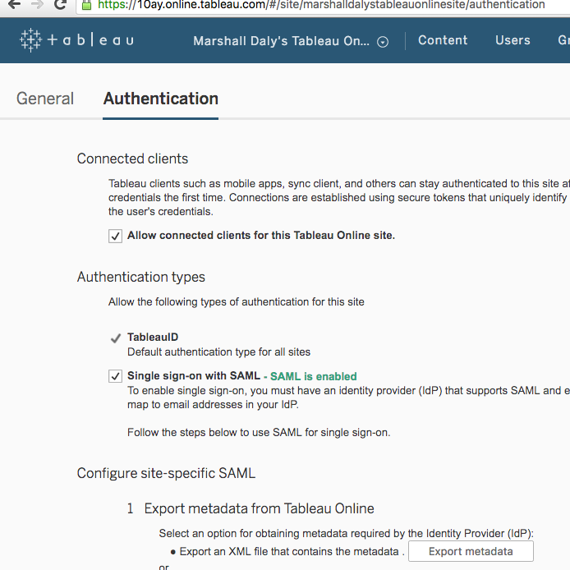Open site switcher dropdown arrow
The height and width of the screenshot is (570, 570).
pyautogui.click(x=383, y=42)
